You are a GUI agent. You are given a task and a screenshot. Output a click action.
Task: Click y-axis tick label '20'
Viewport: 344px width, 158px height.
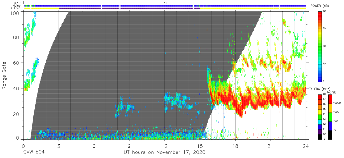16,114
